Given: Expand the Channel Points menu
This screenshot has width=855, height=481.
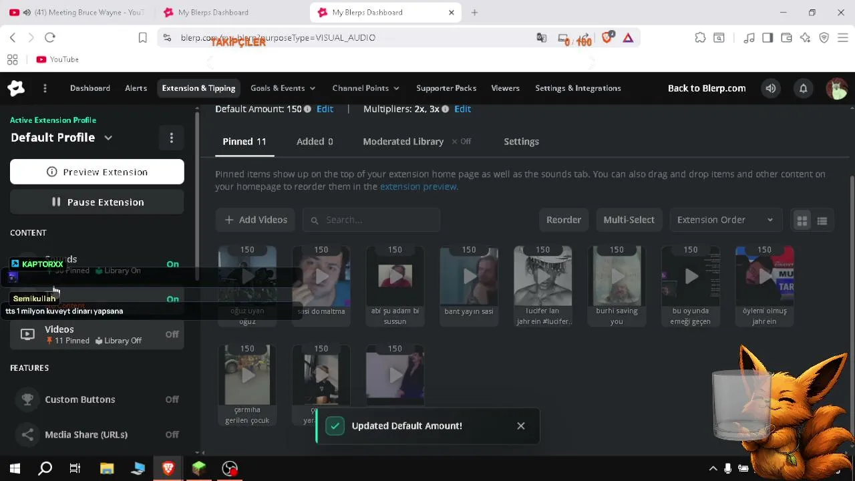Looking at the screenshot, I should click(365, 88).
